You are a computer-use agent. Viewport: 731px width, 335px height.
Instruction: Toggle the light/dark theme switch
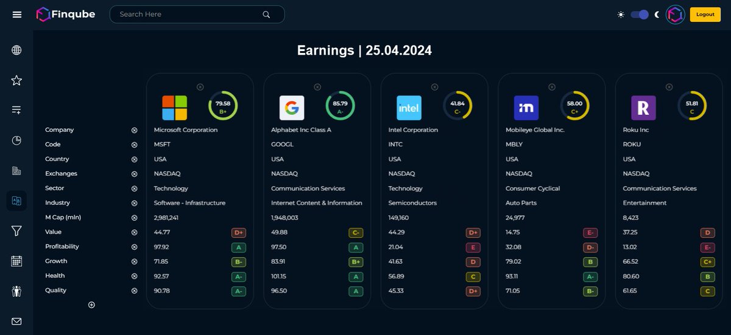[639, 15]
